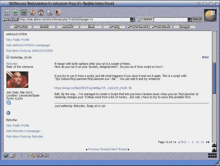Open the AmiKit bookmark button
This screenshot has height=166, width=220.
[67, 26]
